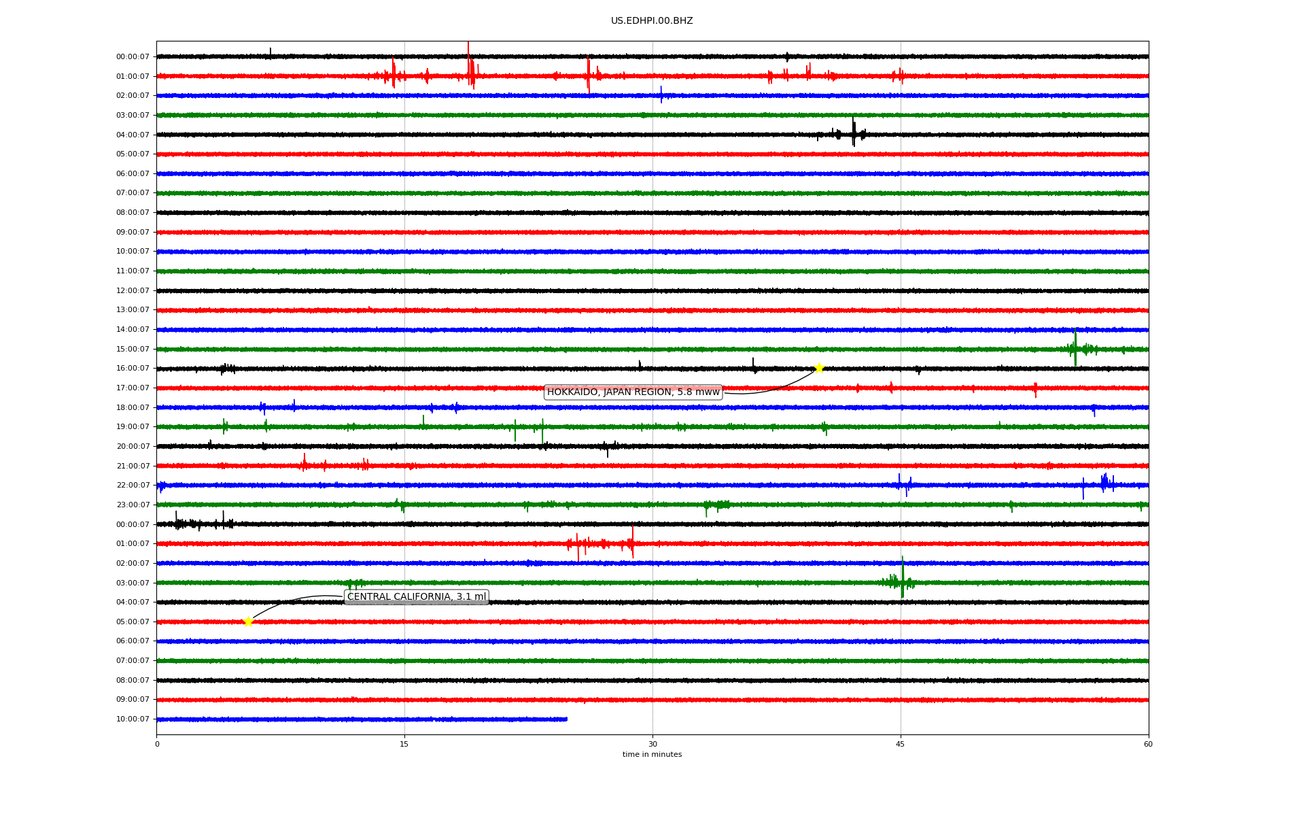Click the 30 minute x-axis tick label

[x=652, y=744]
